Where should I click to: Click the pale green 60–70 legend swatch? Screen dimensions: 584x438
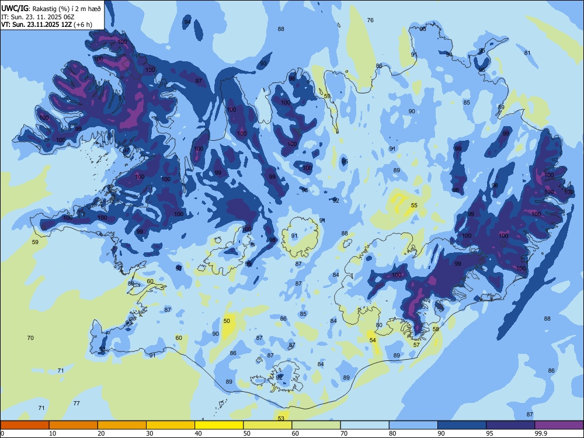tap(316, 425)
